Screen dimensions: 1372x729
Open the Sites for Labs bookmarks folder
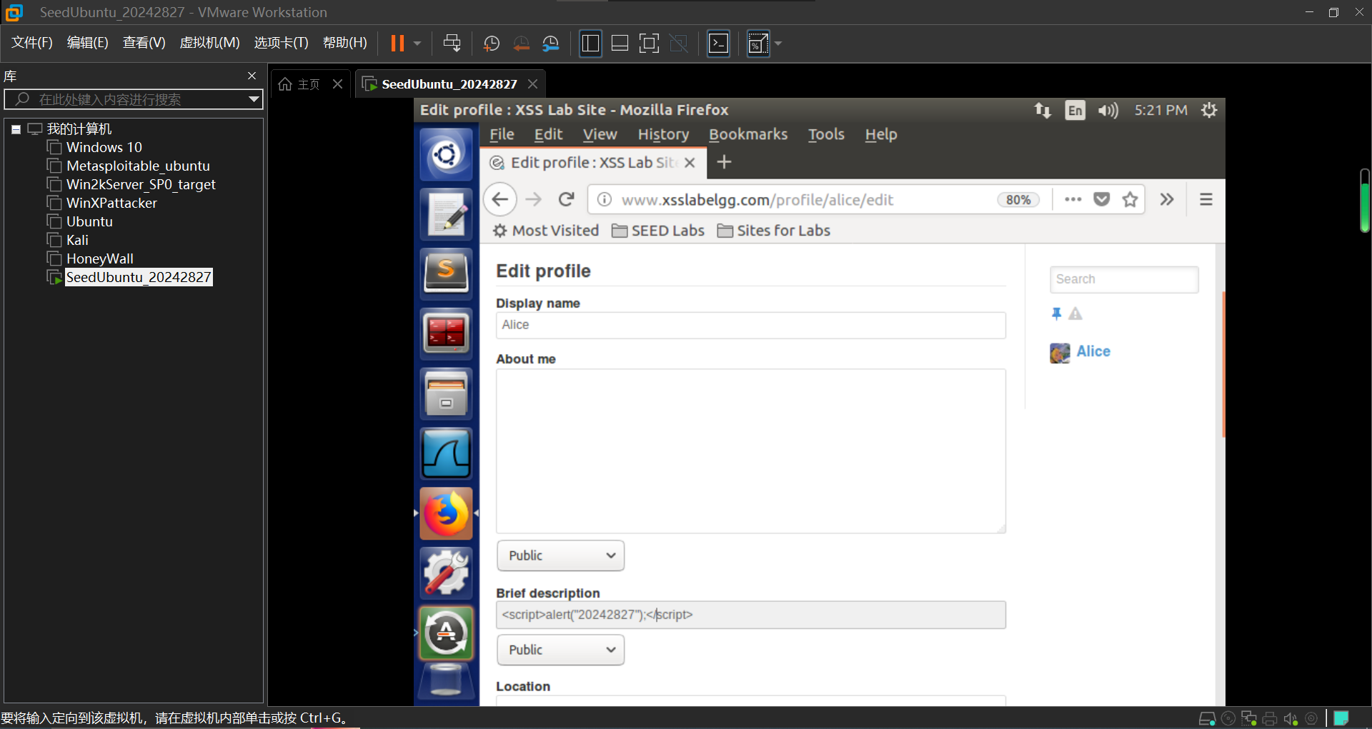tap(774, 231)
